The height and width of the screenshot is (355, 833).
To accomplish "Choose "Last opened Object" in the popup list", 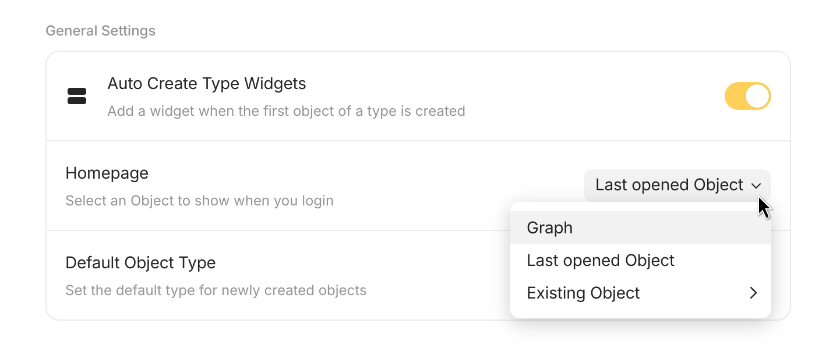I will click(600, 260).
